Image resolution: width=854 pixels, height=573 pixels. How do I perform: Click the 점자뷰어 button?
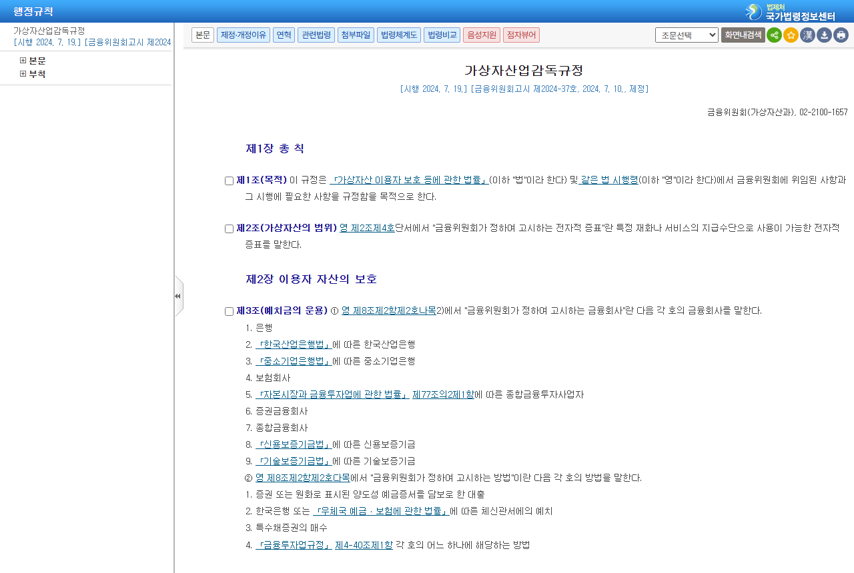click(x=521, y=35)
